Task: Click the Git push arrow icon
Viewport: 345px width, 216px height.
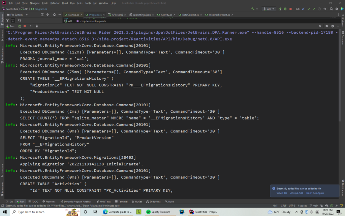Action: (314, 9)
